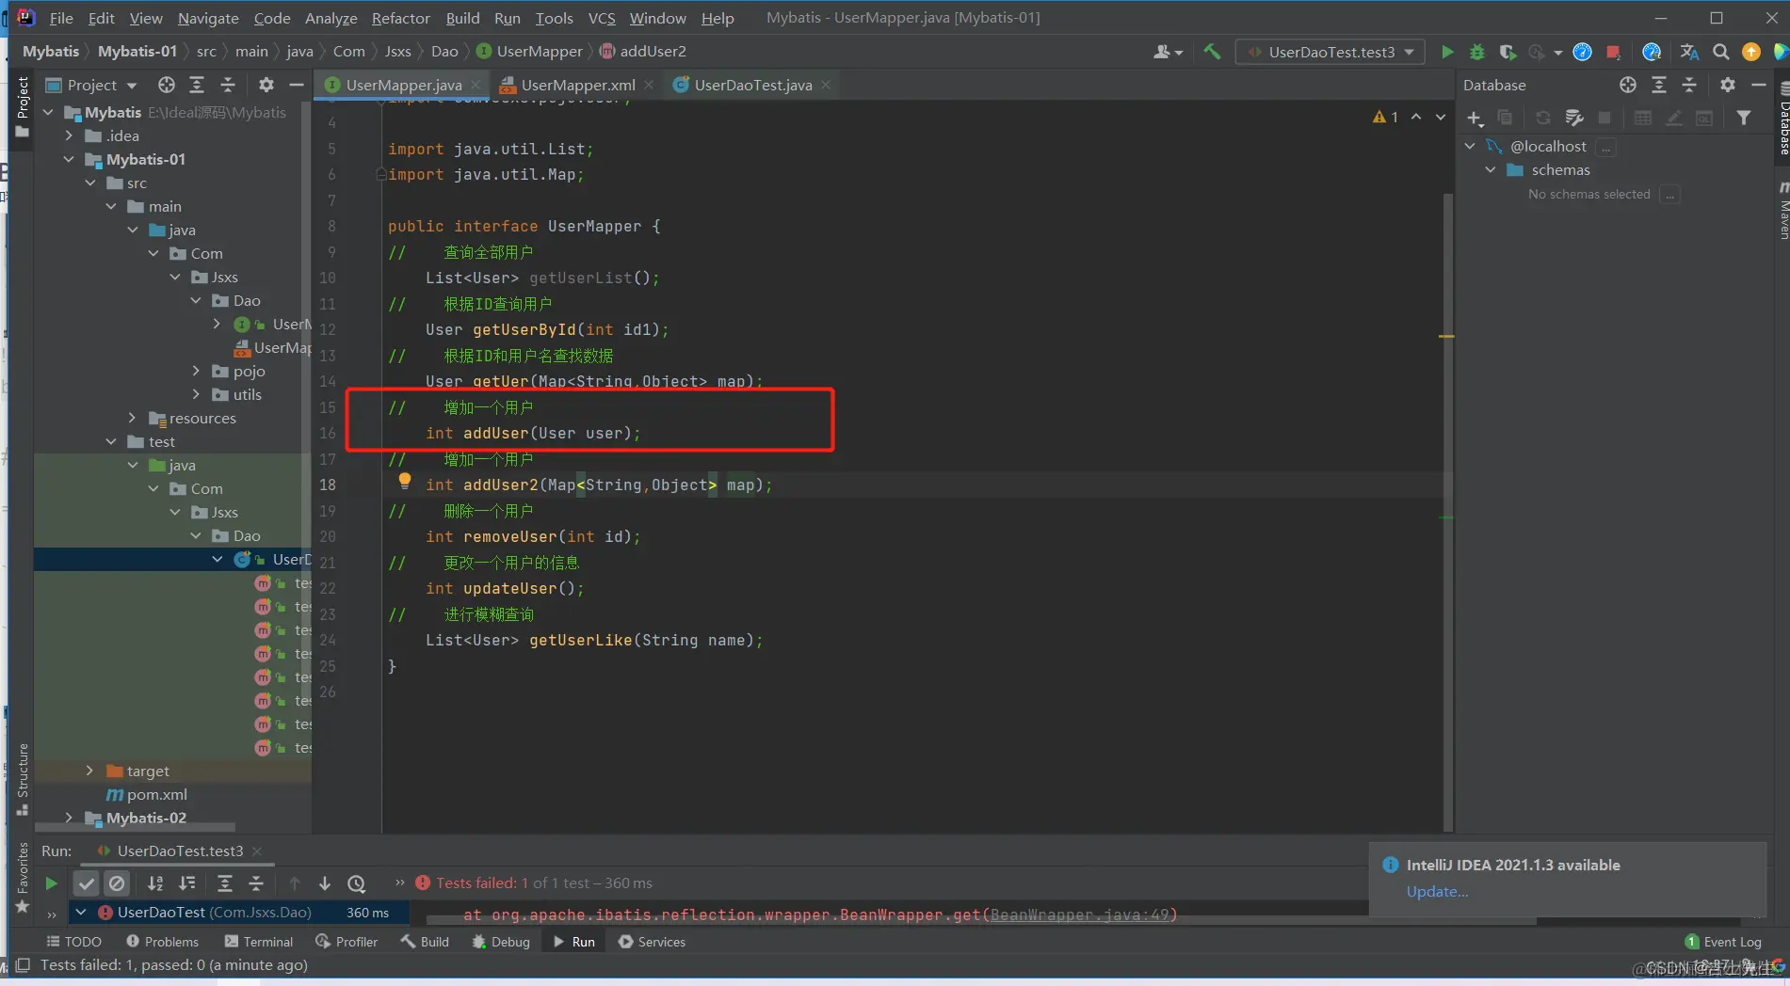1790x986 pixels.
Task: Open the Refactor menu
Action: pyautogui.click(x=400, y=18)
